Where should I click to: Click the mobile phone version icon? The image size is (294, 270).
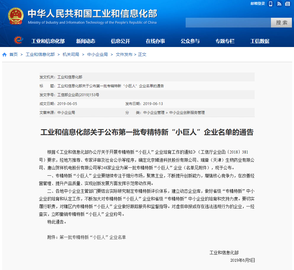270,4
